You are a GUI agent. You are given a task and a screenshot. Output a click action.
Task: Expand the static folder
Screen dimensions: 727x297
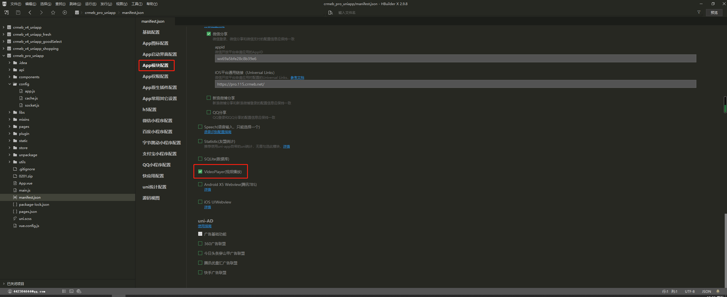click(x=9, y=141)
